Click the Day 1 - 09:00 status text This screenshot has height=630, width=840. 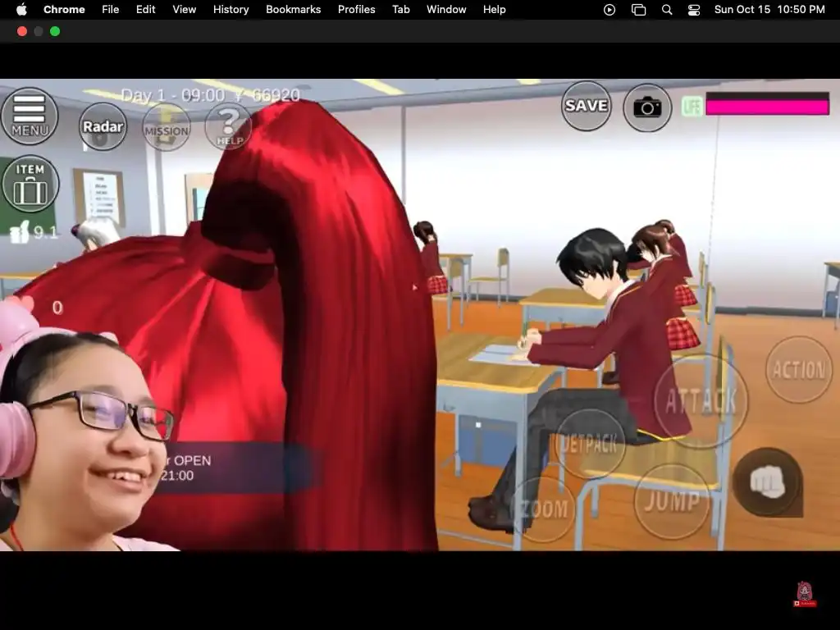point(173,95)
